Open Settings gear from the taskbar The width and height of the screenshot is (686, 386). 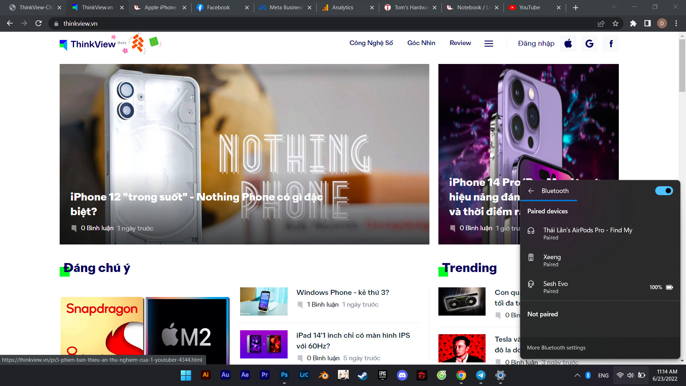(501, 375)
